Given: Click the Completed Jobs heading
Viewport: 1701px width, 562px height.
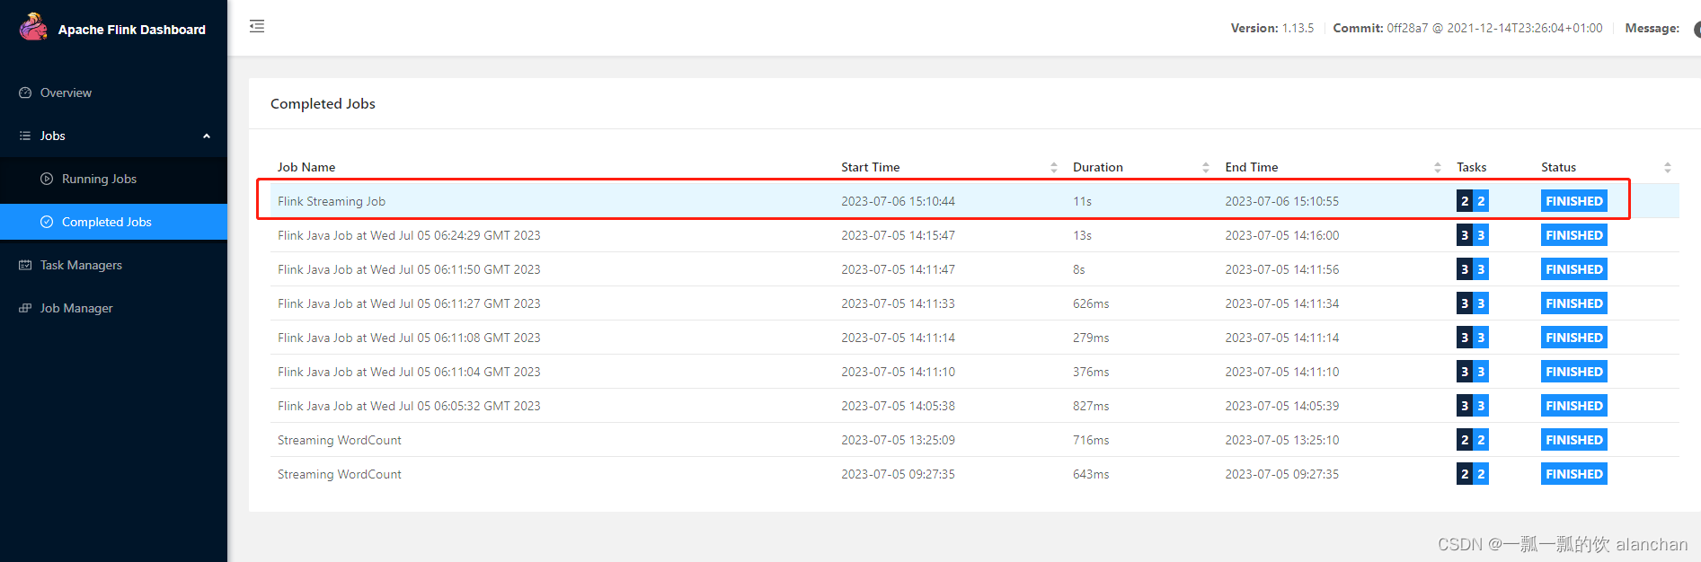Looking at the screenshot, I should 323,104.
